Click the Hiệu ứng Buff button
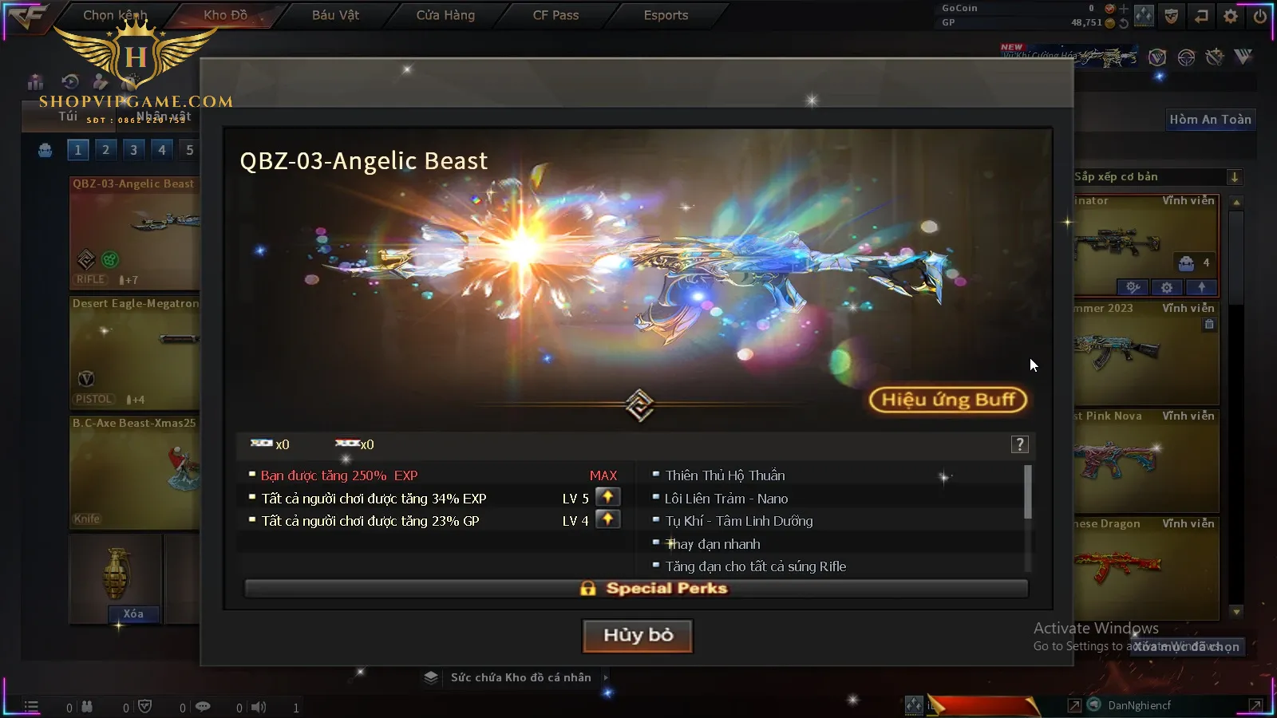Image resolution: width=1277 pixels, height=718 pixels. 948,400
